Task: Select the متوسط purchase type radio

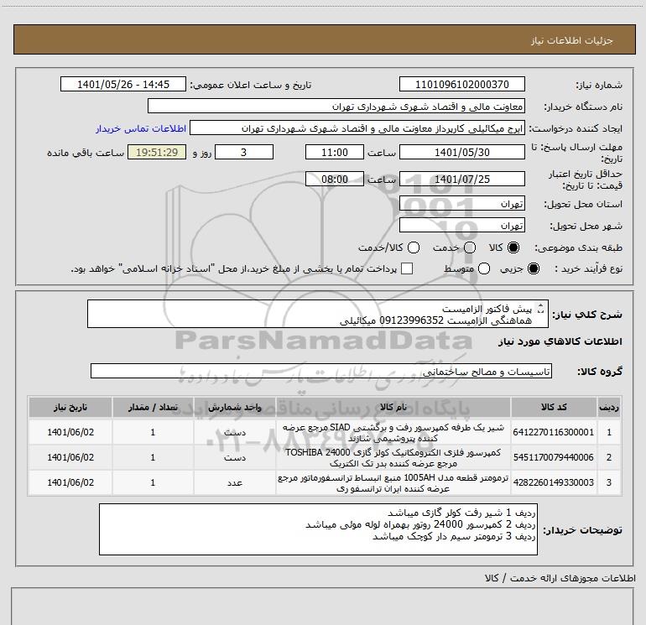Action: [484, 268]
